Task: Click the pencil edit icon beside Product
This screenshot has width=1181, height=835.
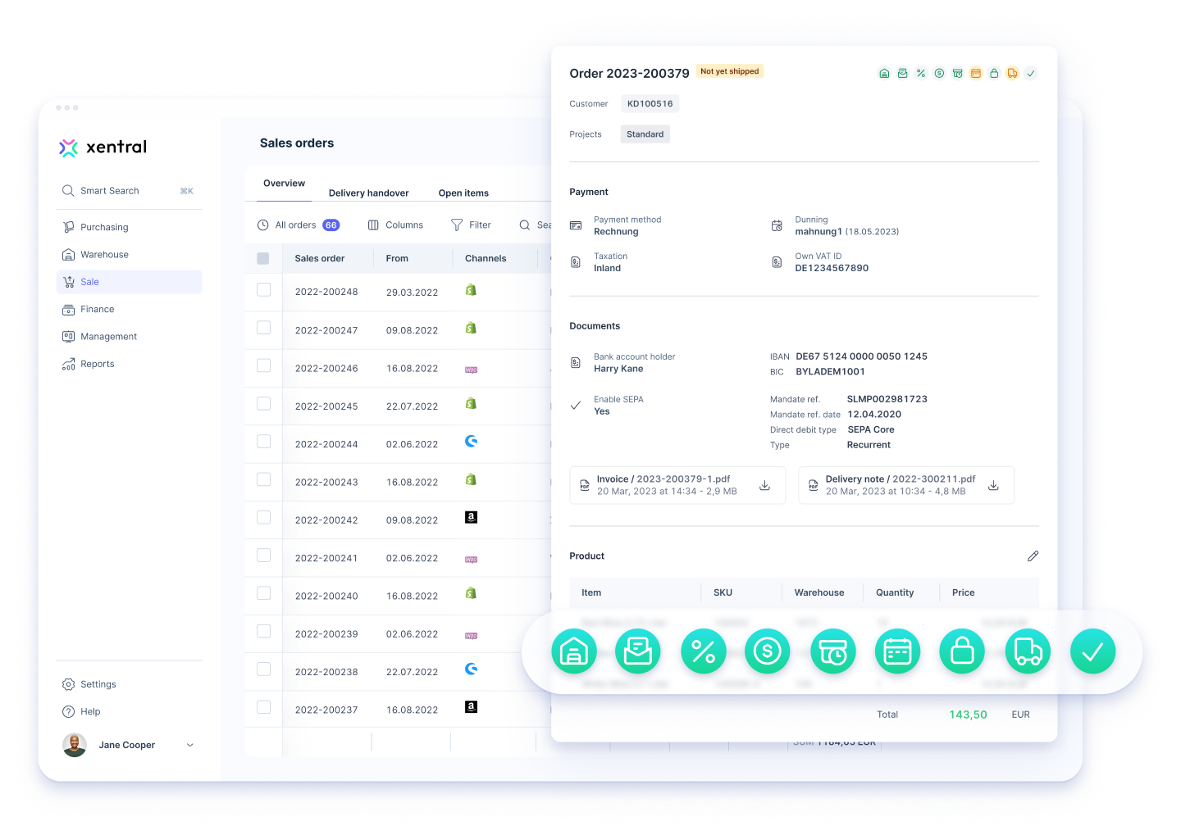Action: (1033, 556)
